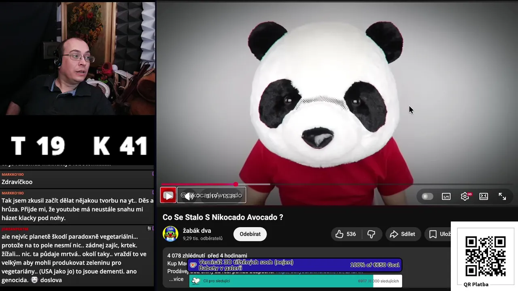Click the video time display 3:19 / 15:39
This screenshot has width=518, height=291.
click(221, 196)
